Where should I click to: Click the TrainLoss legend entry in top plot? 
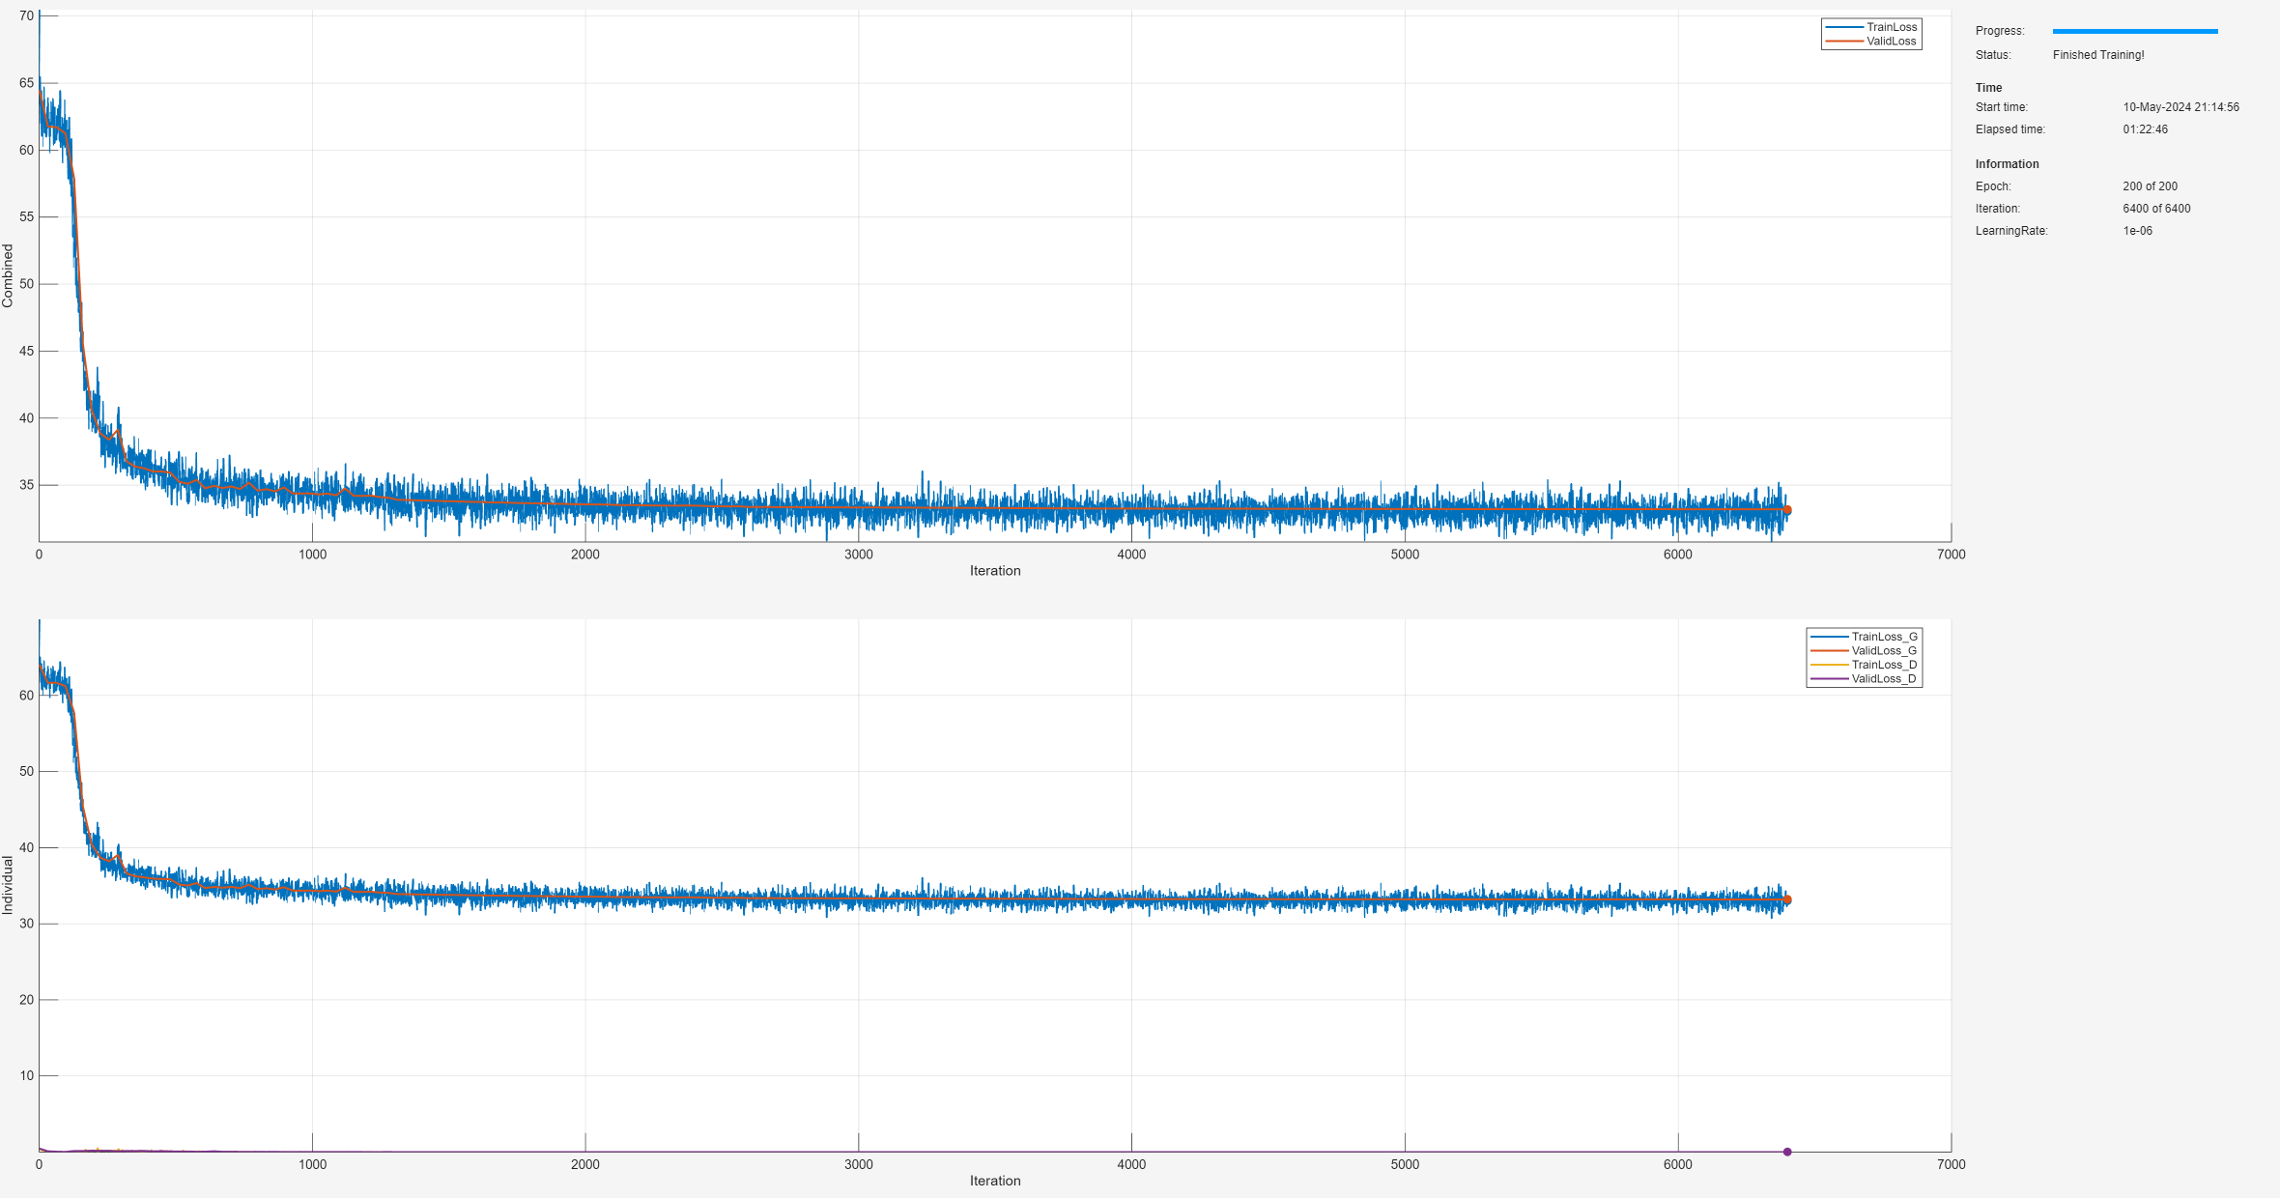[1891, 27]
